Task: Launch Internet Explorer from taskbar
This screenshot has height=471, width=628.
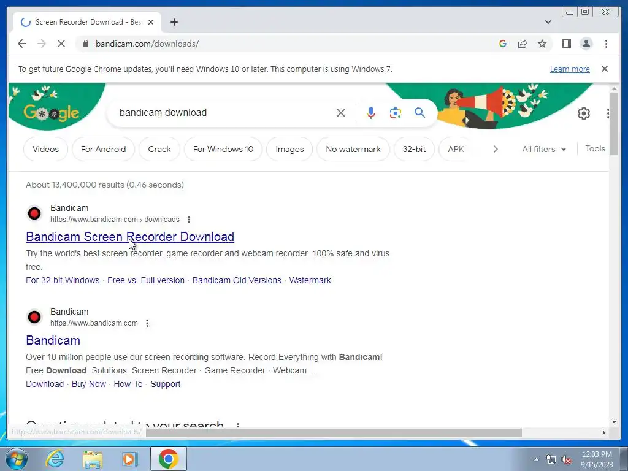Action: [x=55, y=459]
